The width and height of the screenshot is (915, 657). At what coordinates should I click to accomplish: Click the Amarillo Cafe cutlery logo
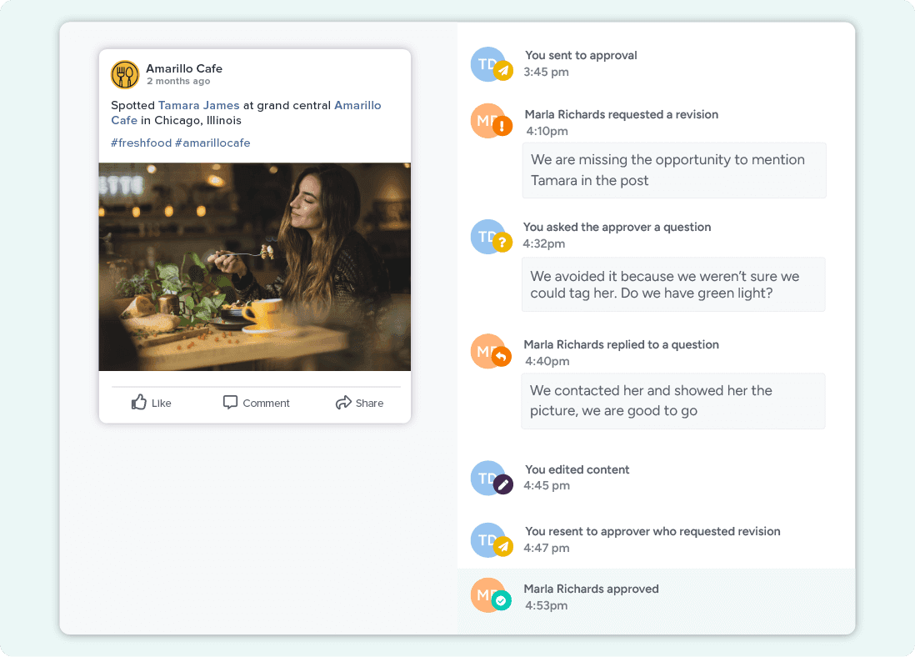point(125,74)
